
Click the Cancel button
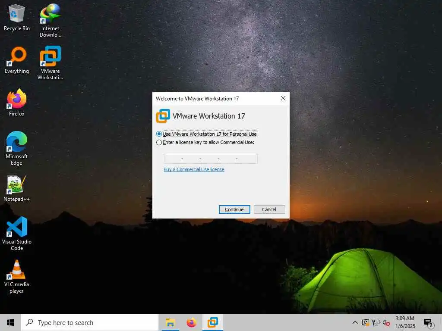coord(269,209)
